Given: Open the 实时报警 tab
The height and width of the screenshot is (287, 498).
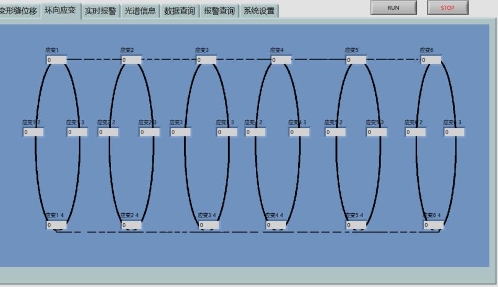Looking at the screenshot, I should (x=100, y=11).
